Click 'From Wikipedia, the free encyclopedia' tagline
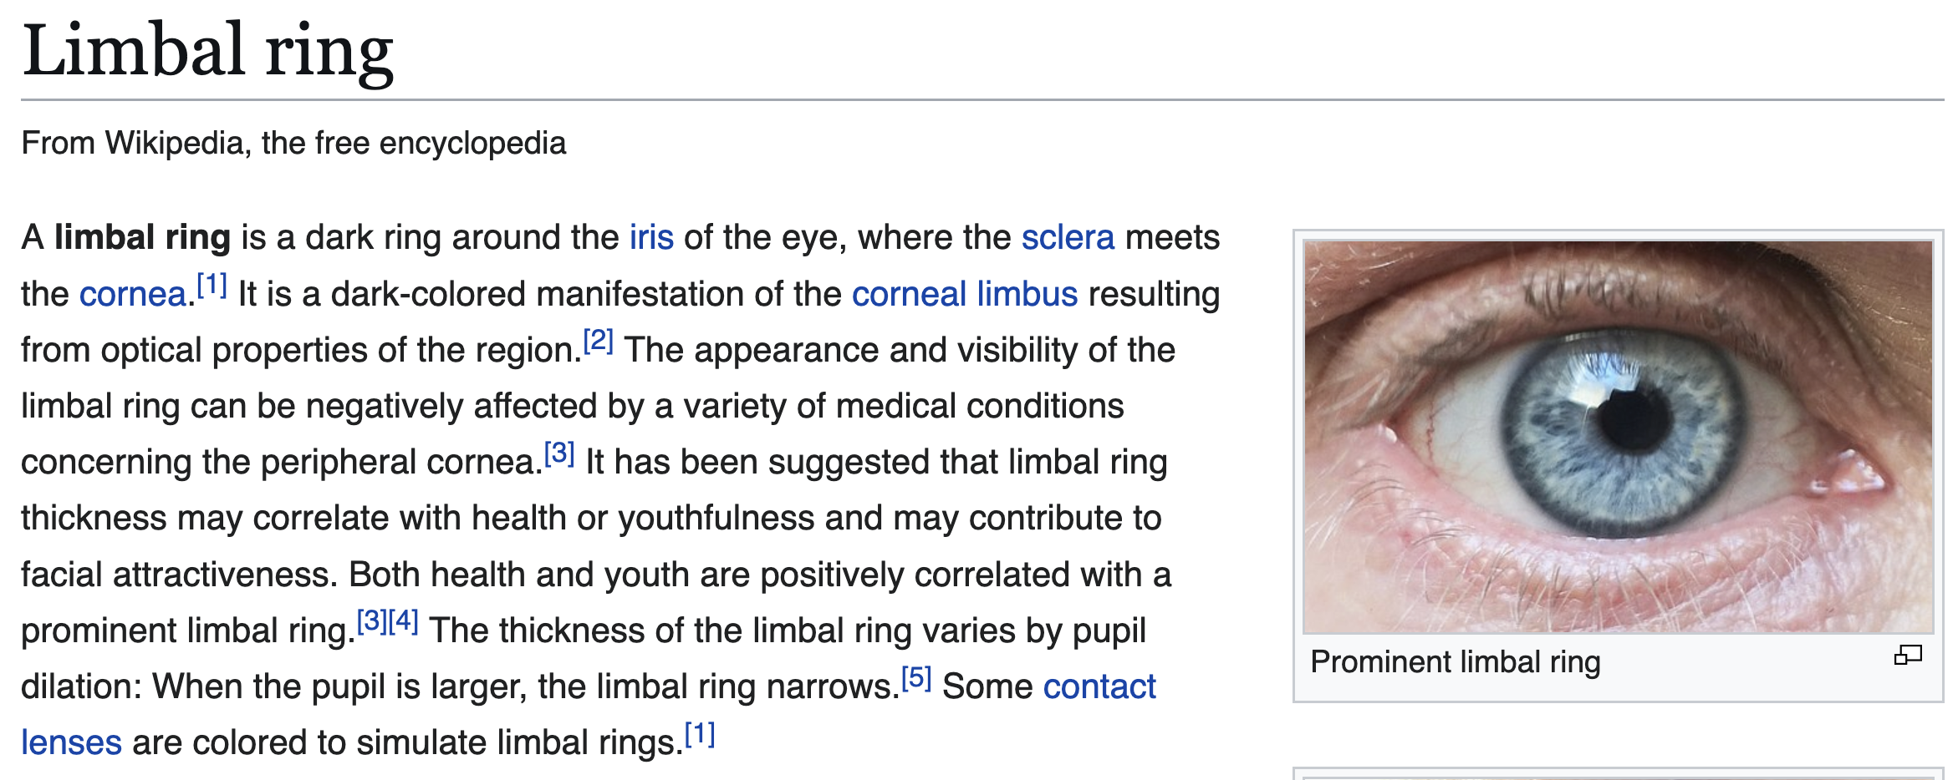1958x780 pixels. pos(293,143)
